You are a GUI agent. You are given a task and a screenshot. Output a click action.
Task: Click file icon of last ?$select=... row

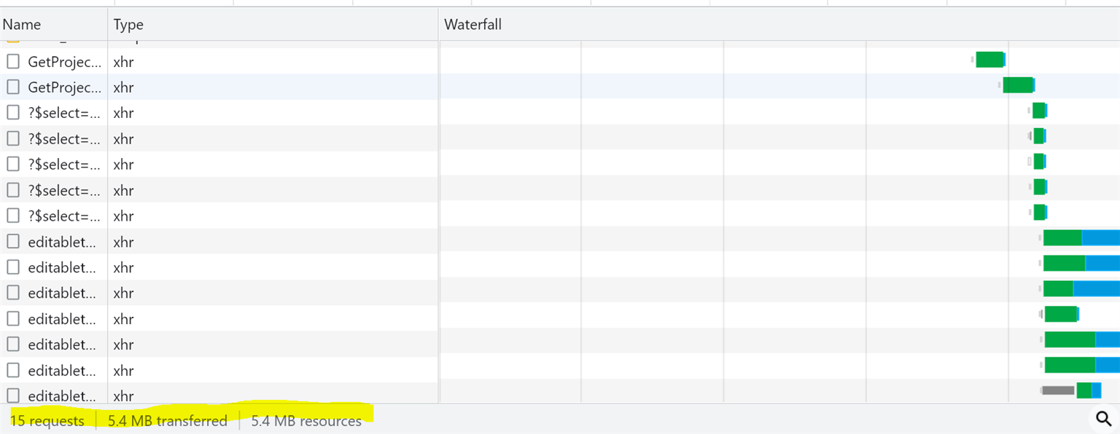coord(13,216)
